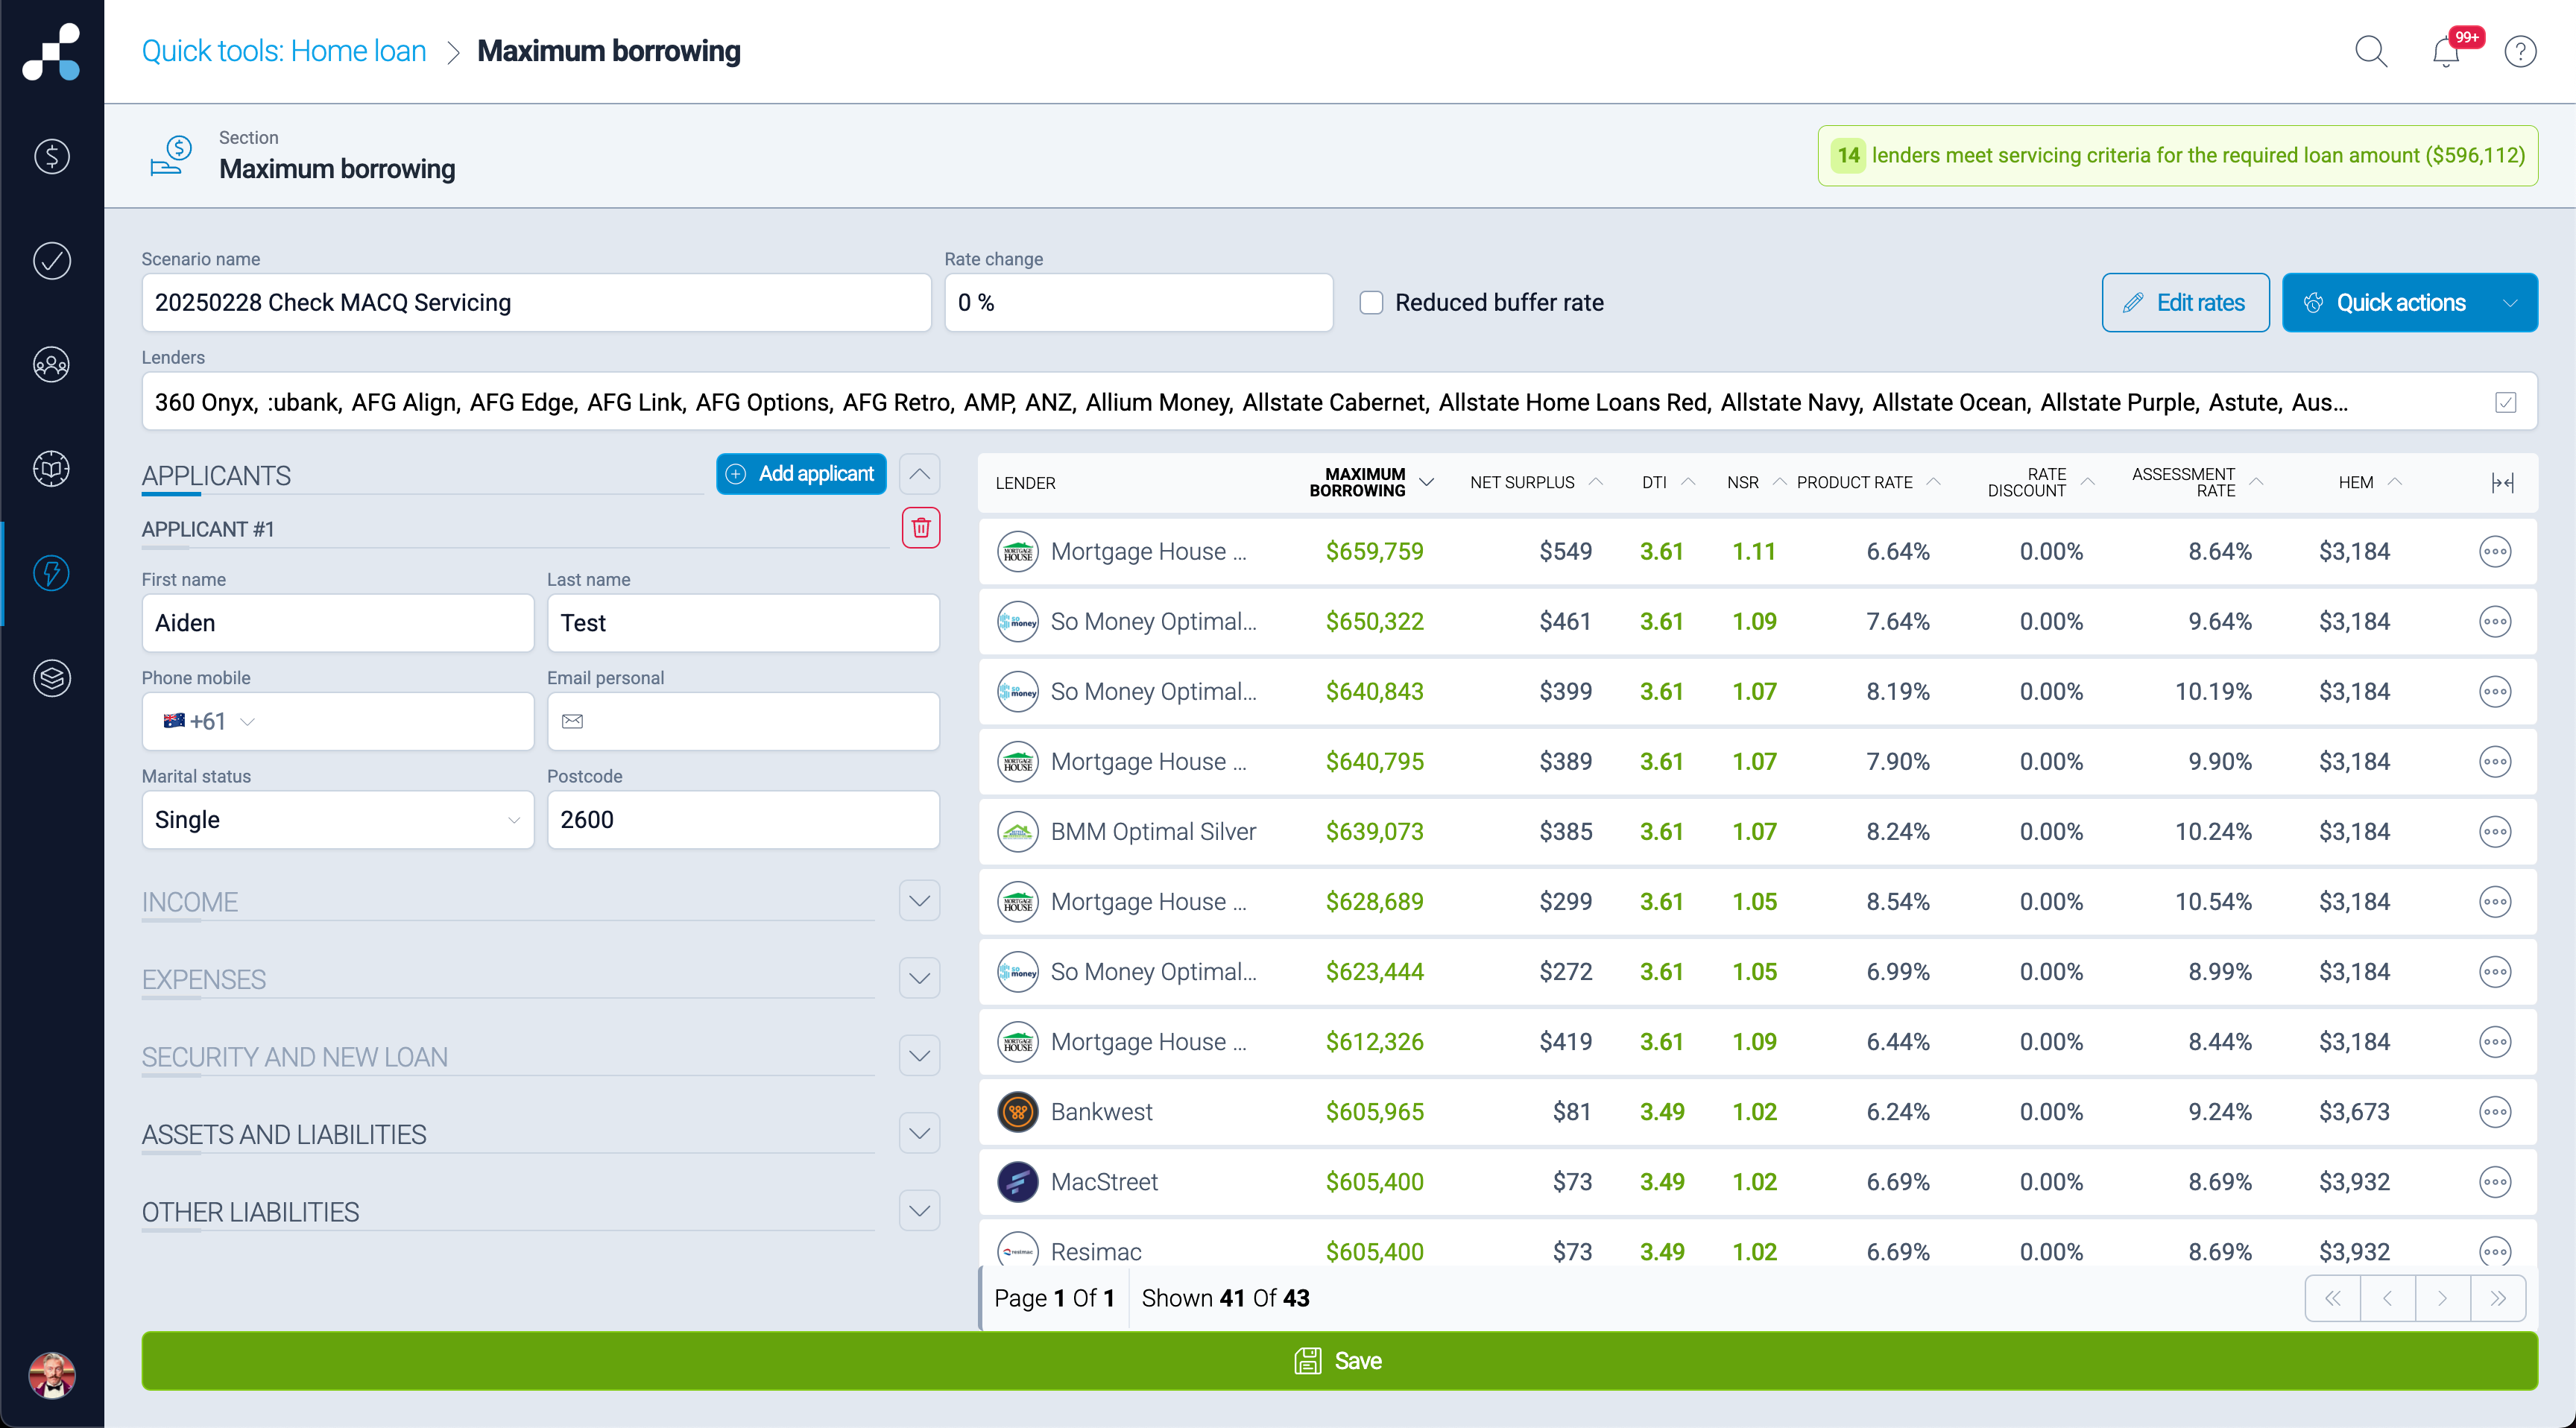Screen dimensions: 2576x1428
Task: Sort by NSR column
Action: tap(1755, 483)
